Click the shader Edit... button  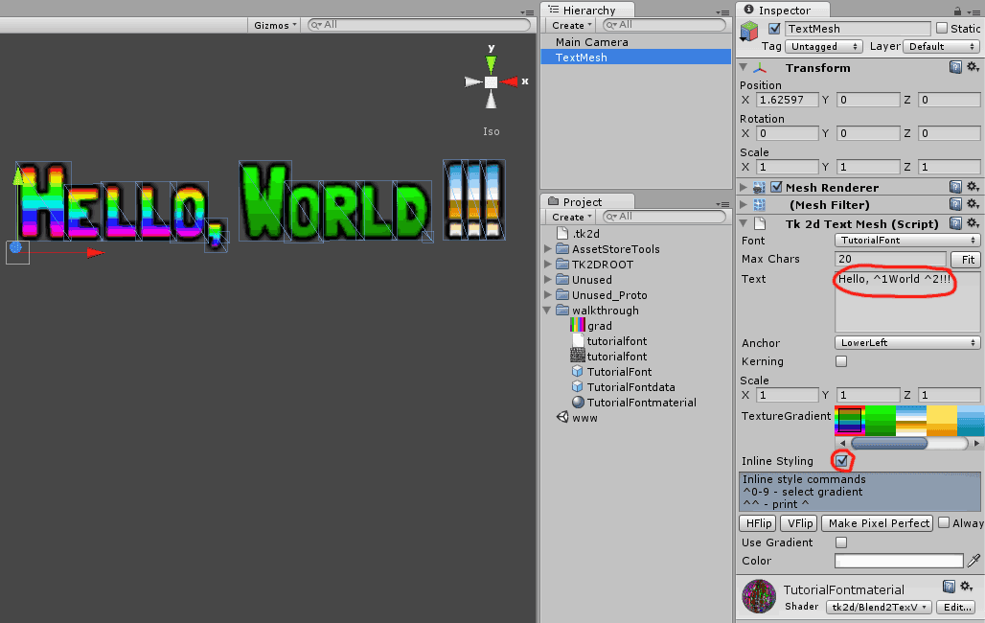pyautogui.click(x=957, y=607)
